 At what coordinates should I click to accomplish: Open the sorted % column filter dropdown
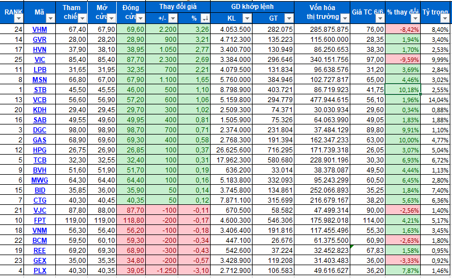point(205,18)
